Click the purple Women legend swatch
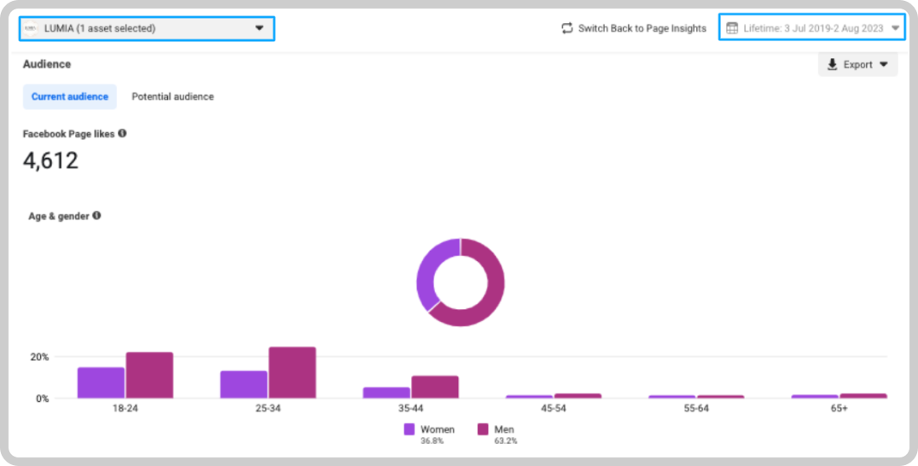The width and height of the screenshot is (918, 466). coord(410,429)
